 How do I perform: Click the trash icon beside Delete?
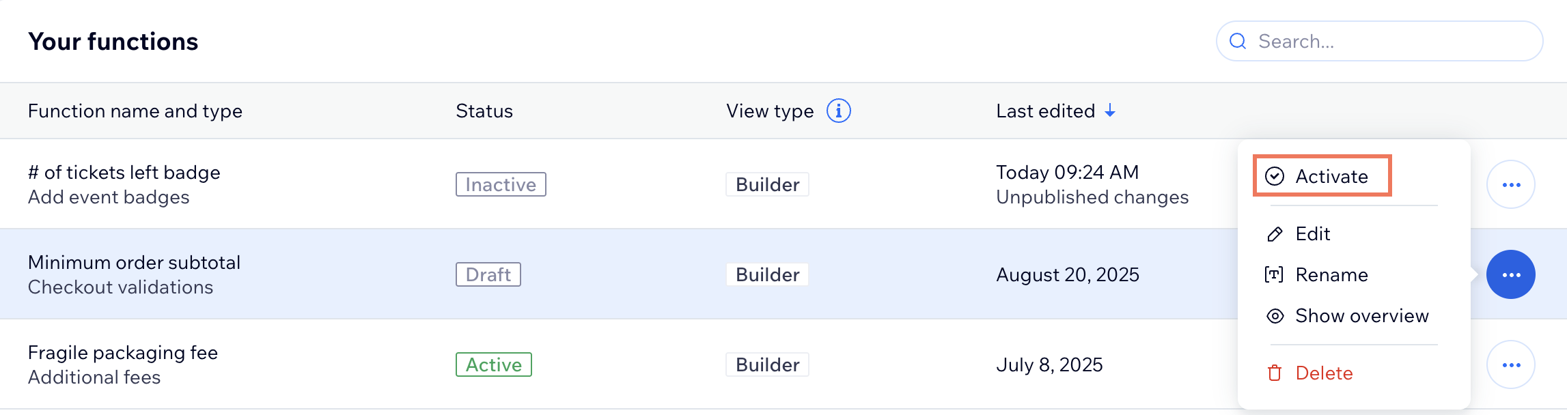(1275, 373)
